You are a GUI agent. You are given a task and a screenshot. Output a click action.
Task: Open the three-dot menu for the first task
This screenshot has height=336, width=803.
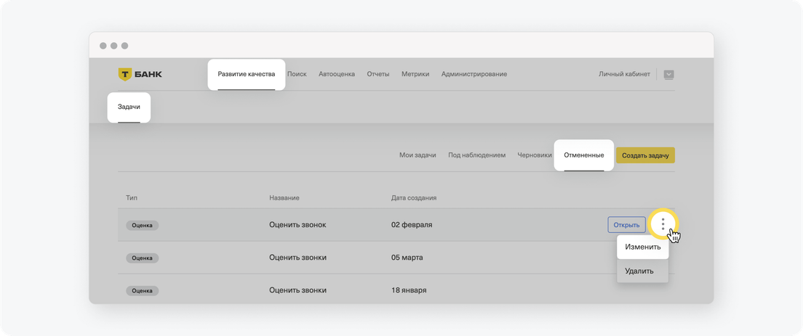663,224
